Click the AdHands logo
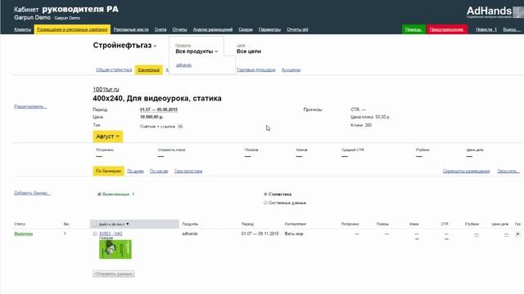The height and width of the screenshot is (294, 524). coord(495,12)
